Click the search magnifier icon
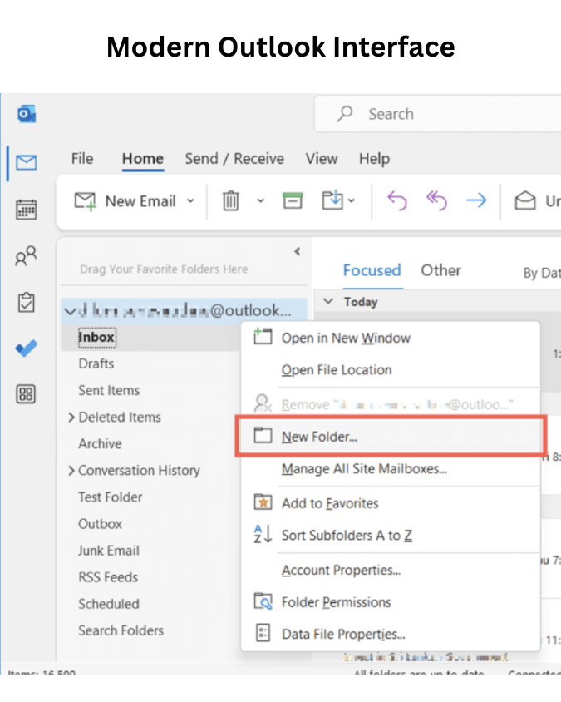 (x=345, y=114)
